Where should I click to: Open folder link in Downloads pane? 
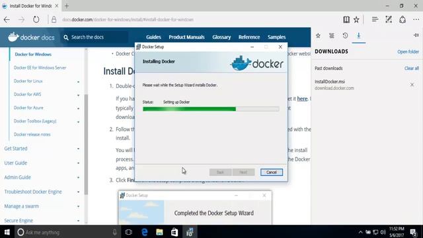[408, 52]
